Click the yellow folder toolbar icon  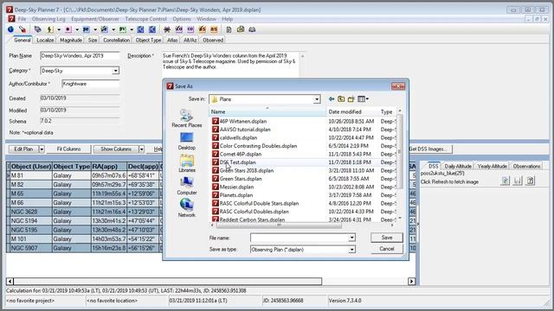241,29
